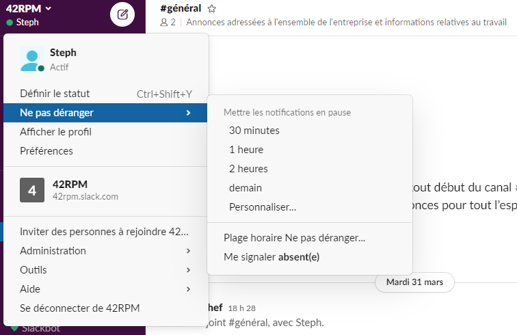
Task: Expand the Outils submenu
Action: 105,270
